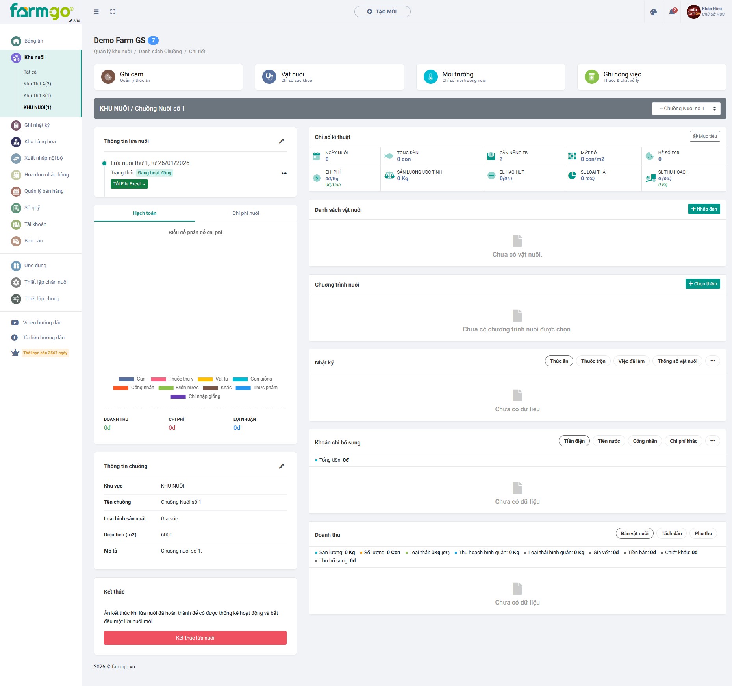
Task: Open notifications bell icon
Action: point(672,12)
